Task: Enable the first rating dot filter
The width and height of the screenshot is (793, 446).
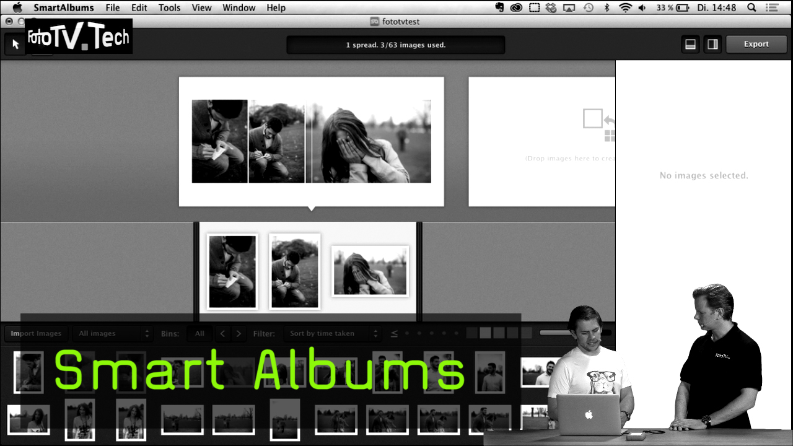Action: pyautogui.click(x=406, y=333)
